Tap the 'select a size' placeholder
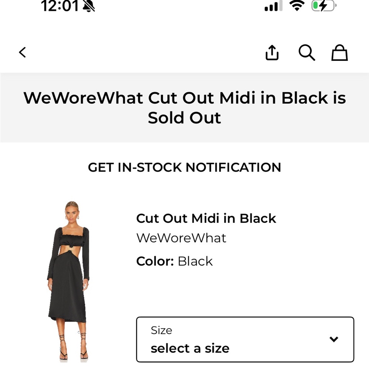The height and width of the screenshot is (369, 369). click(x=190, y=348)
